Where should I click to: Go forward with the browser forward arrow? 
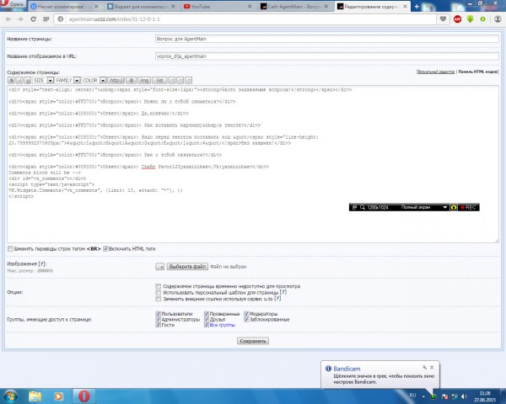coord(20,19)
